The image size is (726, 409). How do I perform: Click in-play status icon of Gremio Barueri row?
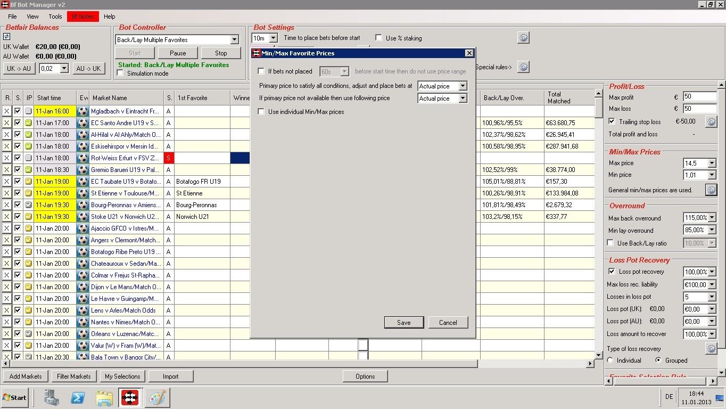(x=29, y=170)
